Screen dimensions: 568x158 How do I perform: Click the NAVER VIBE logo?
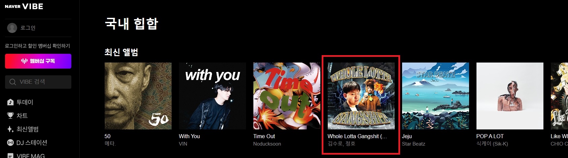click(x=24, y=6)
